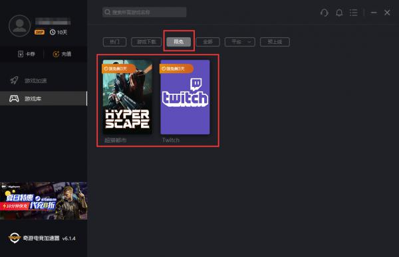Switch to the 热门 filter tab
The image size is (399, 257).
point(114,42)
